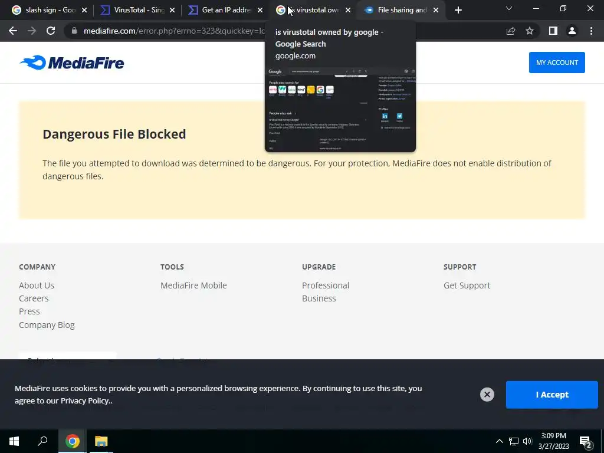Open the Careers link

[x=34, y=298]
